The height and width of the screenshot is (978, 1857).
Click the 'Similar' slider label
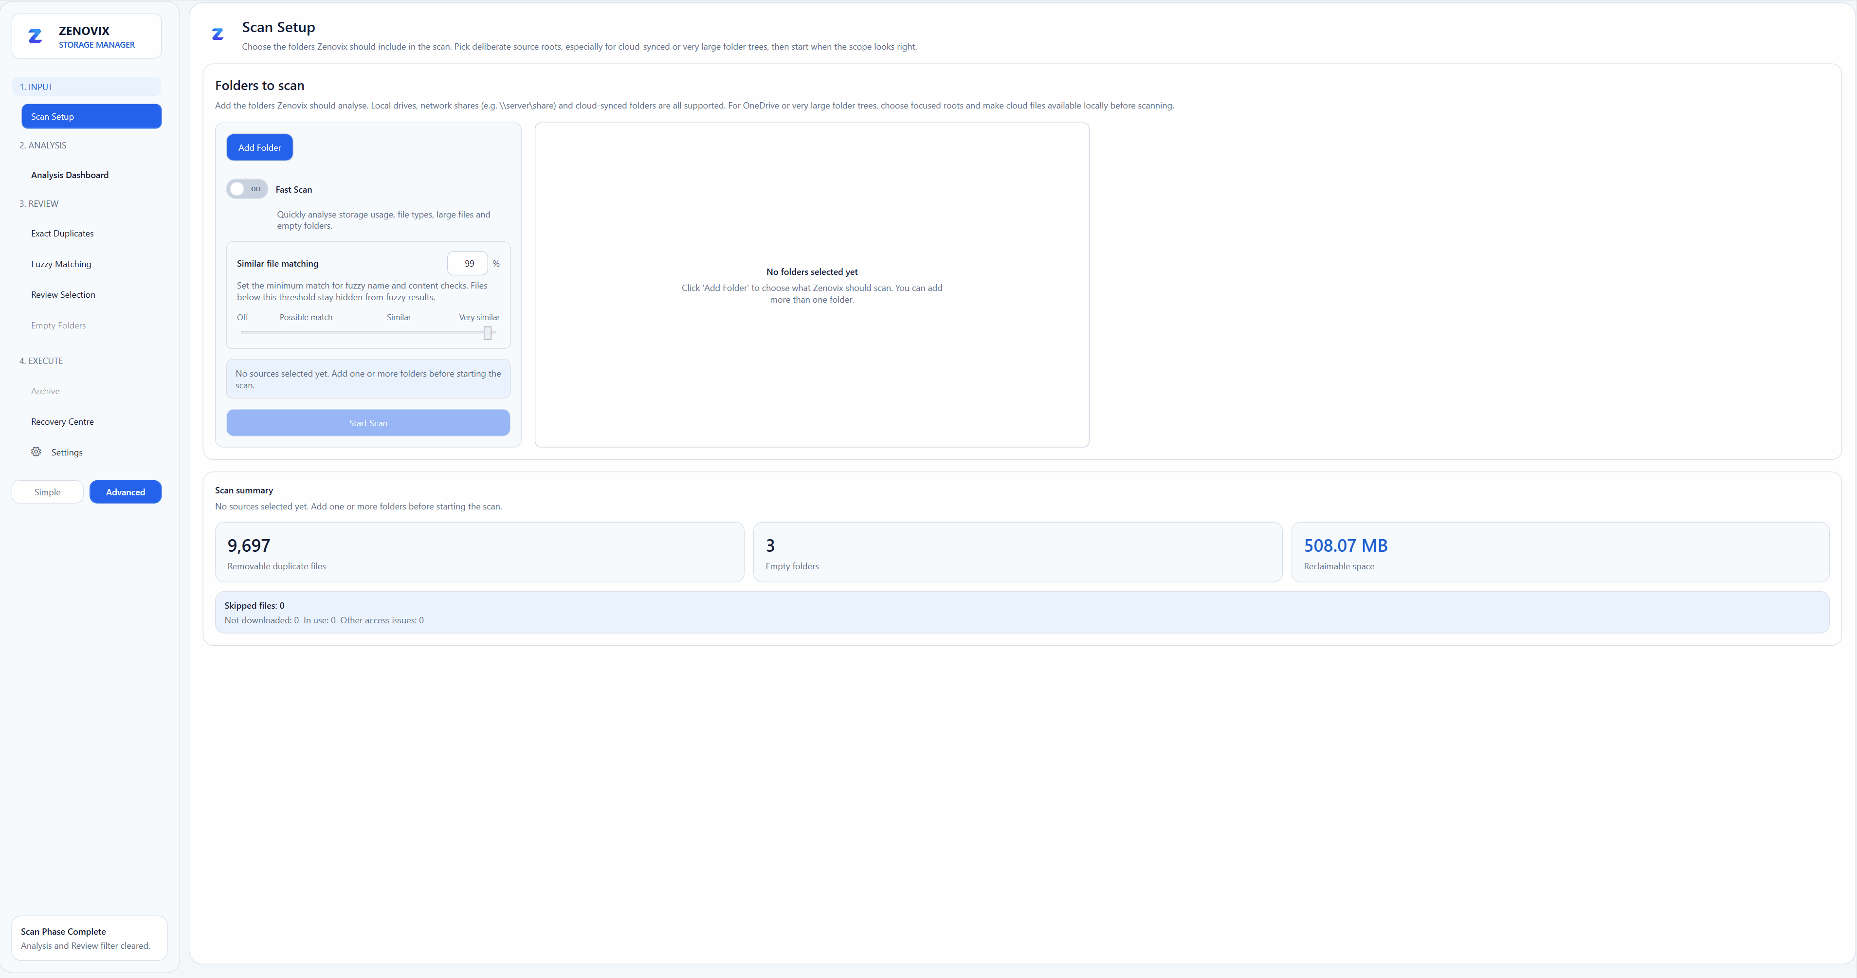pyautogui.click(x=399, y=317)
